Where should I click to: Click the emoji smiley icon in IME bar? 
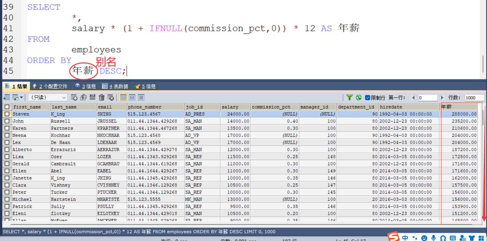(x=424, y=238)
